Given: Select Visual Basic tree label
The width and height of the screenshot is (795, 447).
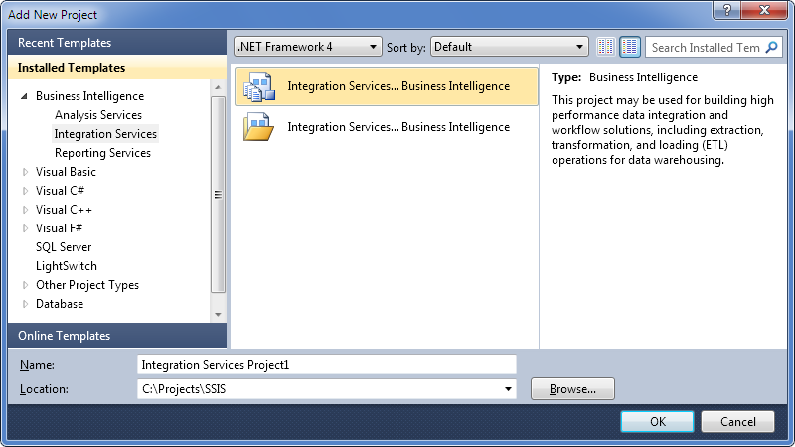Looking at the screenshot, I should (x=66, y=171).
